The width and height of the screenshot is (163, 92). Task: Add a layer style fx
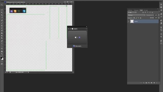144,83
